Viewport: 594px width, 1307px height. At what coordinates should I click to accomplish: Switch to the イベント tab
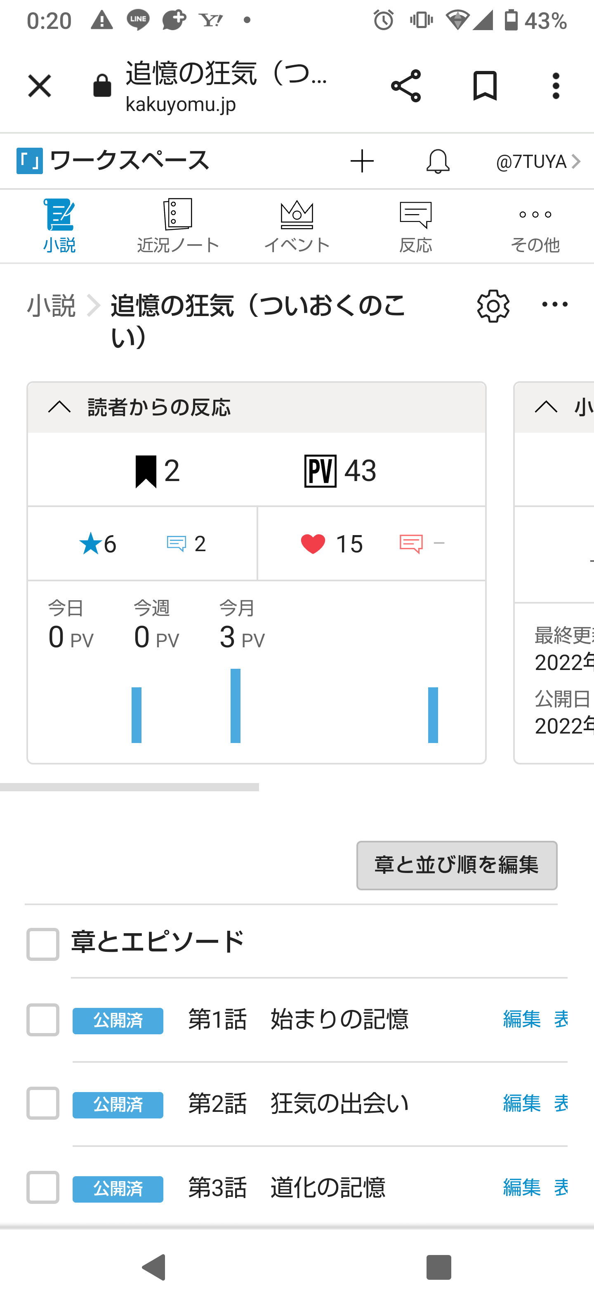[x=297, y=226]
